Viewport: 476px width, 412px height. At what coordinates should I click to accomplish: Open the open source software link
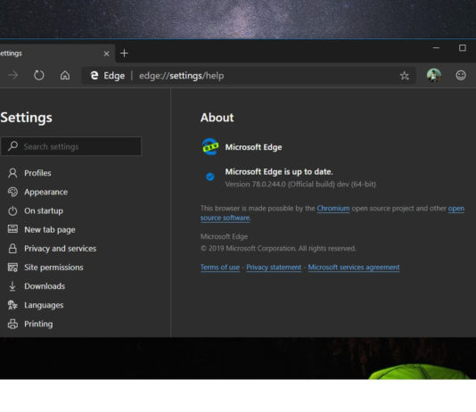coord(225,218)
